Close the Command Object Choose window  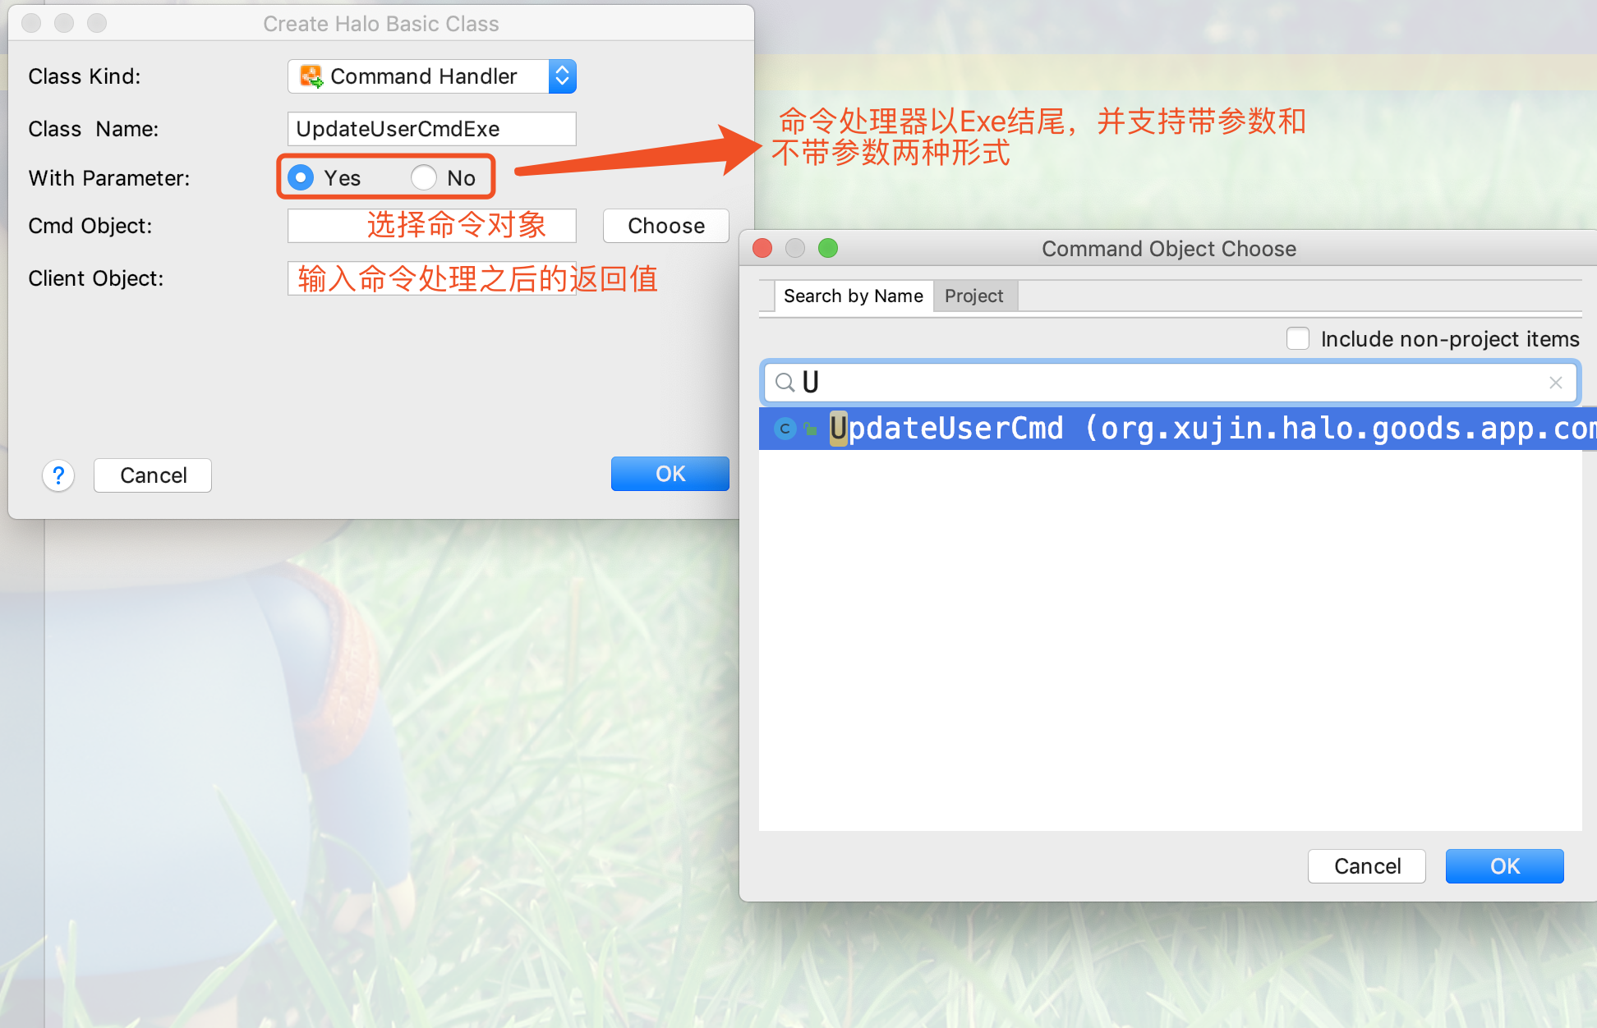pos(762,248)
